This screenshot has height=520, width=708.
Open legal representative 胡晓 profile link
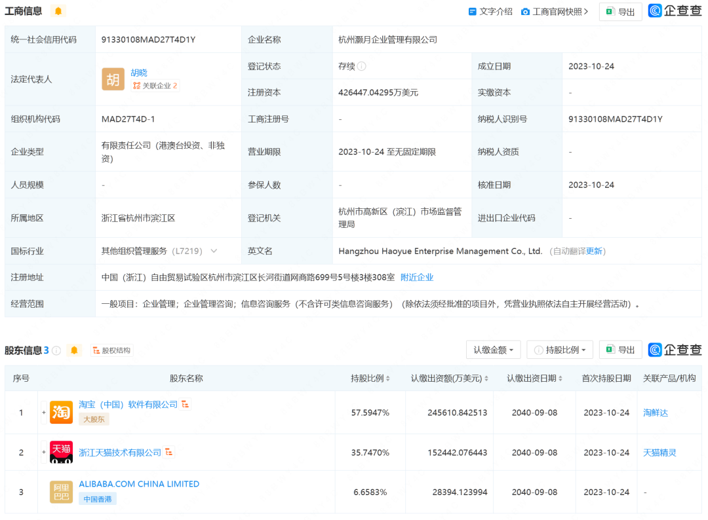click(x=139, y=73)
